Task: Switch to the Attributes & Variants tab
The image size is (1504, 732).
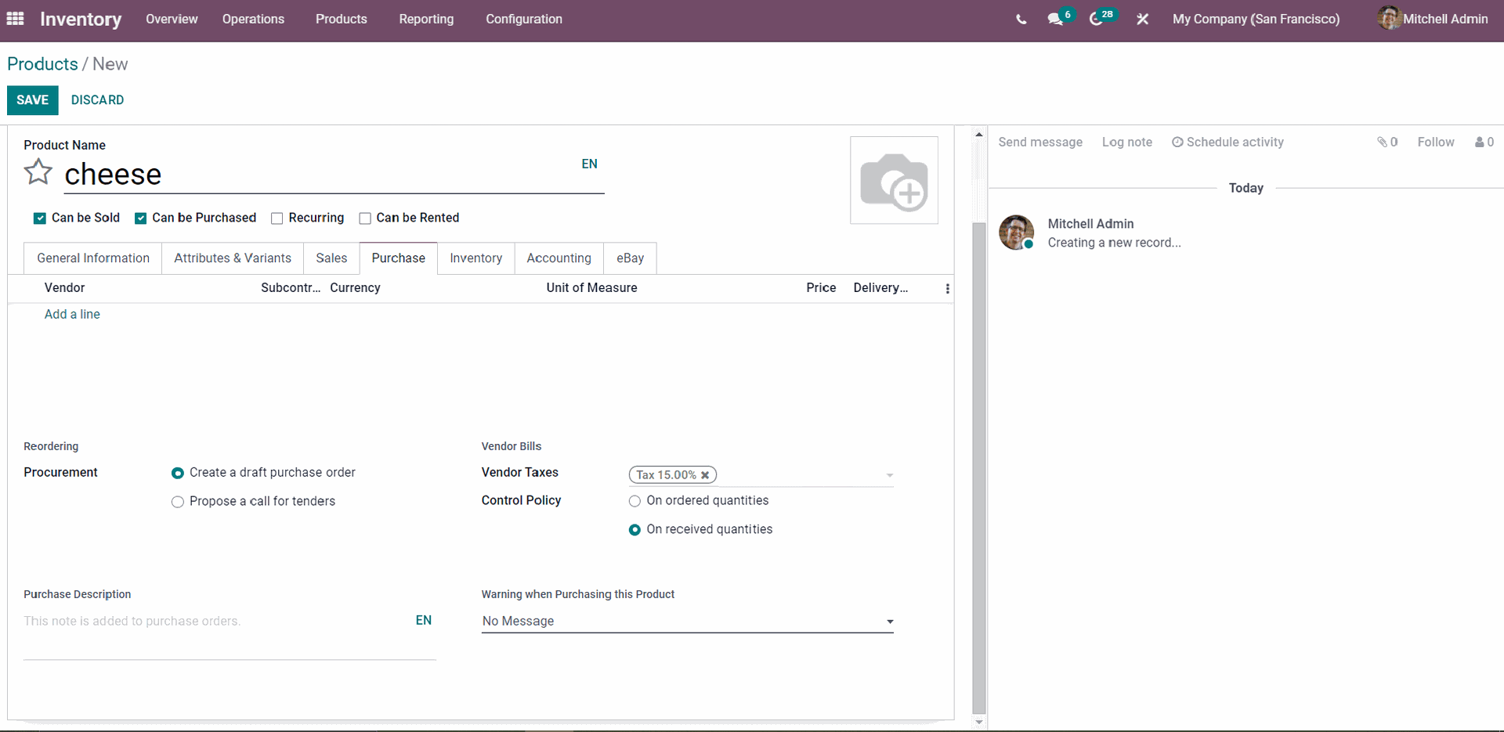Action: click(x=233, y=258)
